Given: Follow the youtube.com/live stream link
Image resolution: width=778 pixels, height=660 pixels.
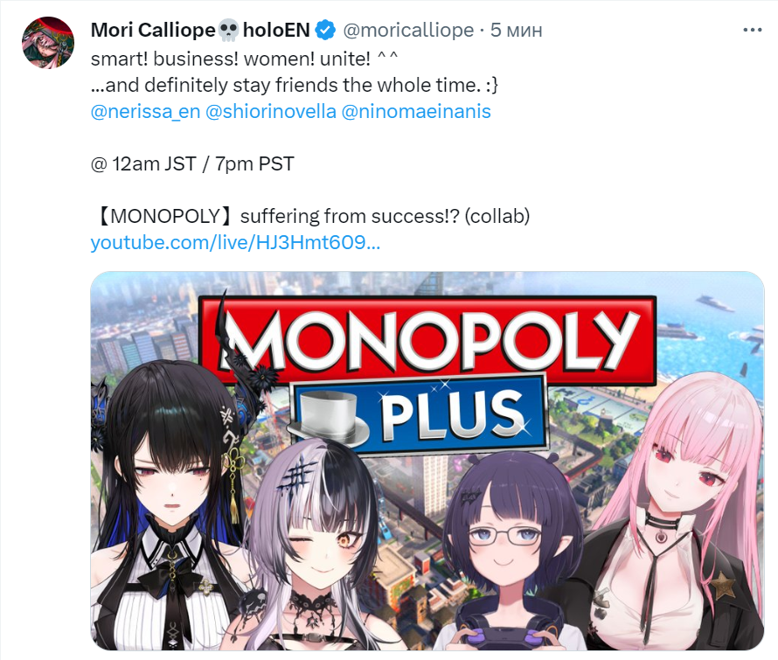Looking at the screenshot, I should click(235, 243).
